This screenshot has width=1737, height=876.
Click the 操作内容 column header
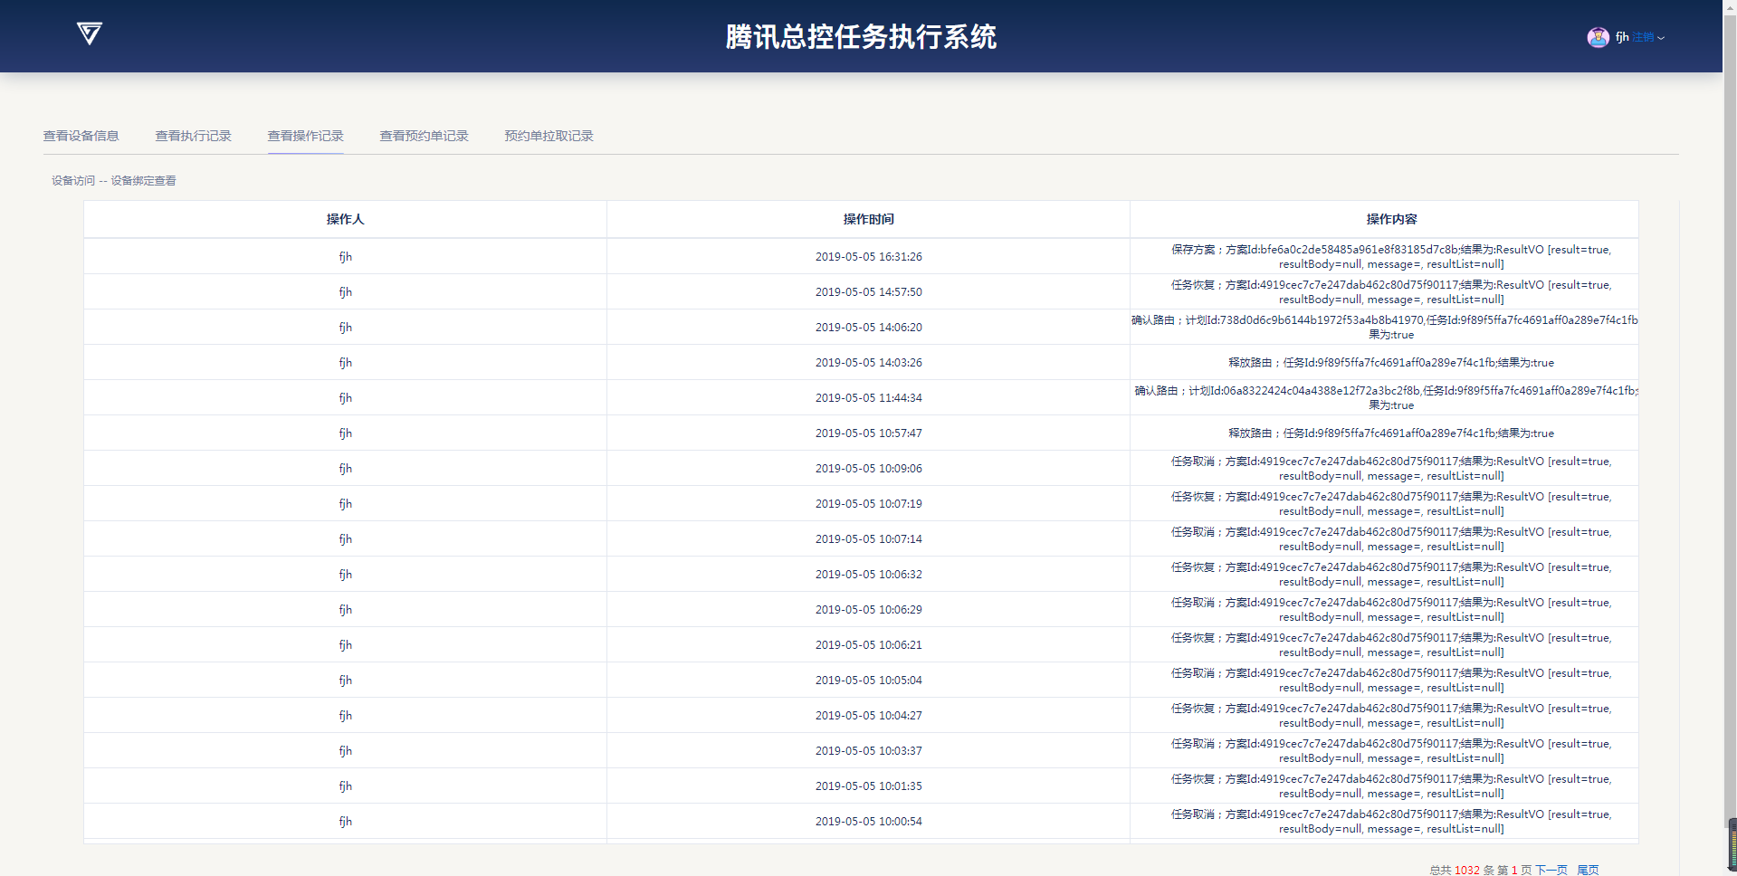click(x=1391, y=219)
